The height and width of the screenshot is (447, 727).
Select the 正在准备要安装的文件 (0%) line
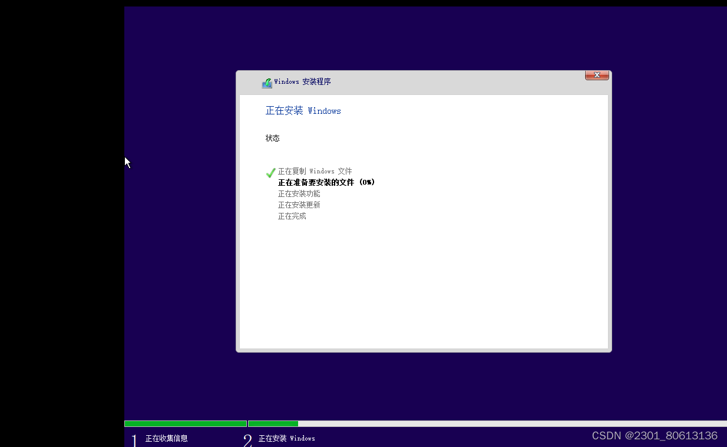click(326, 182)
